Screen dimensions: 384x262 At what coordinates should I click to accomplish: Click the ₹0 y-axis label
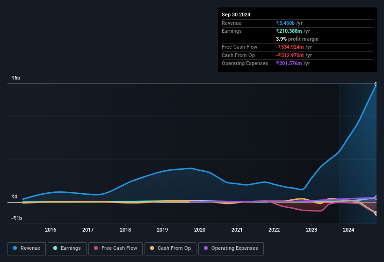pyautogui.click(x=14, y=196)
